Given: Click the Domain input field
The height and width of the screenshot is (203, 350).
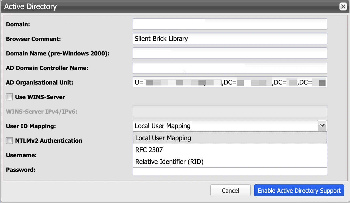Looking at the screenshot, I should (230, 24).
